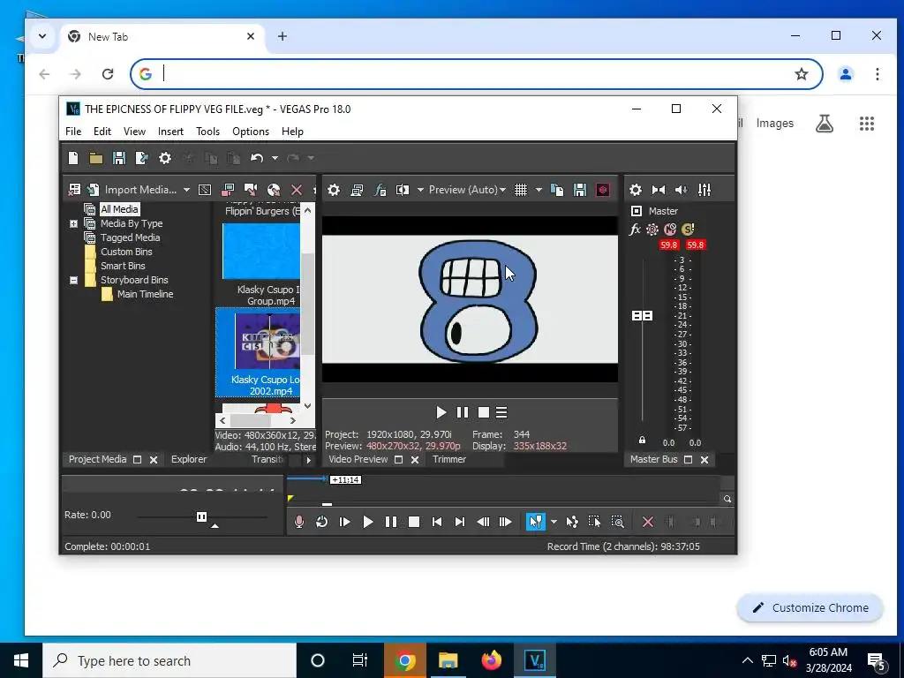Toggle preview Overlays grid
Screen dimensions: 904x678
click(x=521, y=190)
